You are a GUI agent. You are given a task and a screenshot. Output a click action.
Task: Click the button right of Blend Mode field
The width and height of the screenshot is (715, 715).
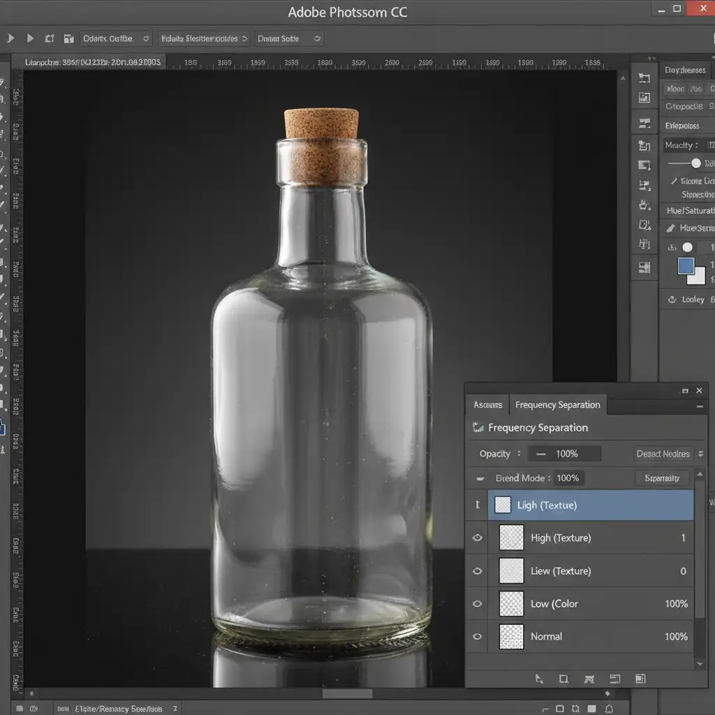[x=662, y=478]
